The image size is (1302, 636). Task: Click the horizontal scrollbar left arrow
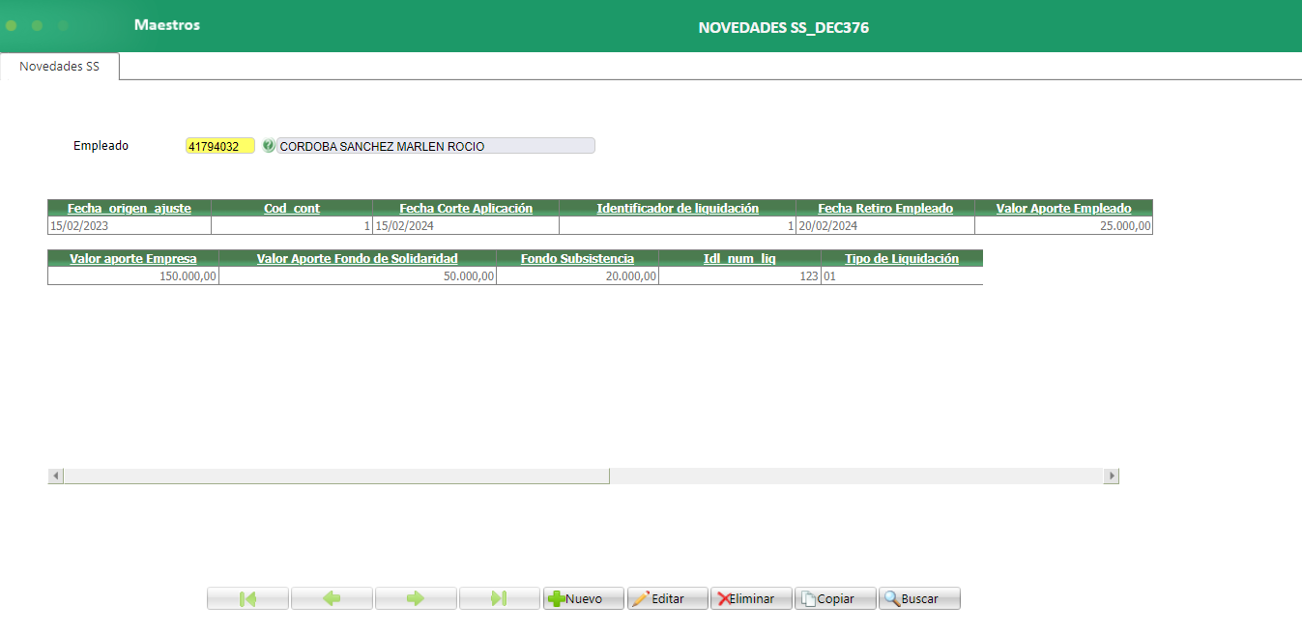click(x=55, y=476)
